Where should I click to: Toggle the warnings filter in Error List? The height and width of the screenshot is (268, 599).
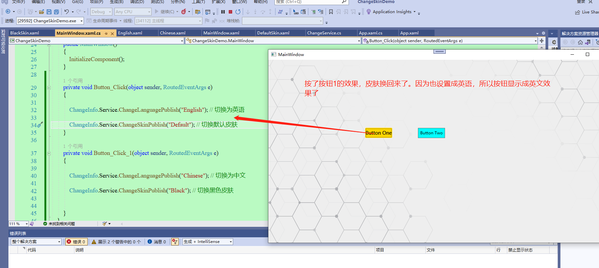point(116,242)
